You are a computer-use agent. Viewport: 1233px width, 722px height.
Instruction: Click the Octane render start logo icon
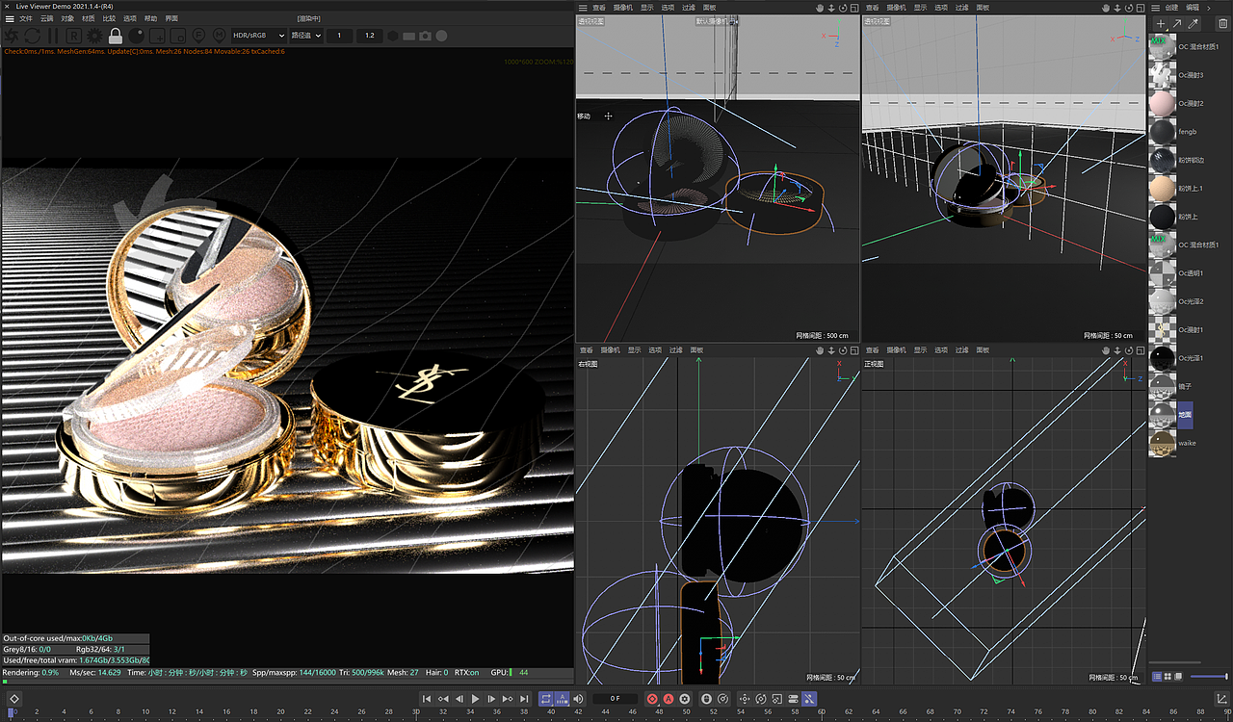point(12,36)
